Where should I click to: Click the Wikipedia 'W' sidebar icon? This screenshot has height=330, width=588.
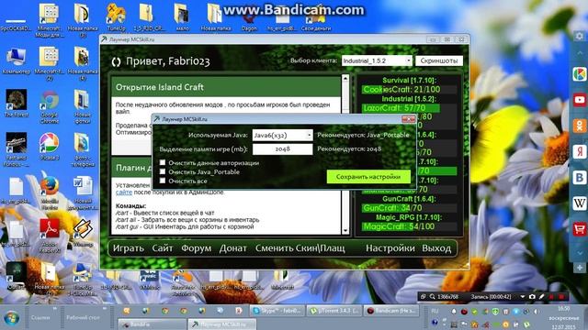(580, 203)
